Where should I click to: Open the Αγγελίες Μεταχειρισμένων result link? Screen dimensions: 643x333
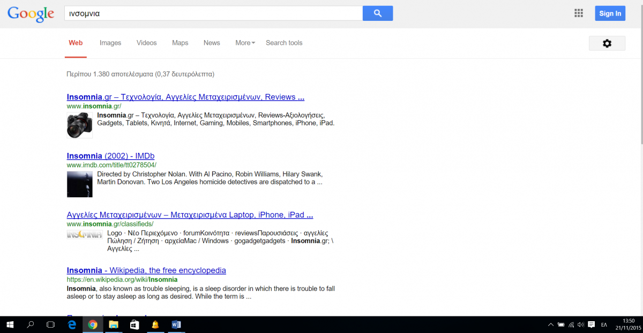(x=190, y=215)
